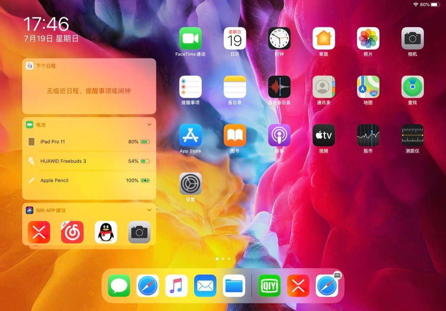446x311 pixels.
Task: Collapse the Battery (电池) widget chevron
Action: 149,124
